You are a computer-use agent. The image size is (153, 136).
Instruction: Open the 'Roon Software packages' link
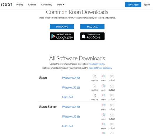click(x=100, y=68)
